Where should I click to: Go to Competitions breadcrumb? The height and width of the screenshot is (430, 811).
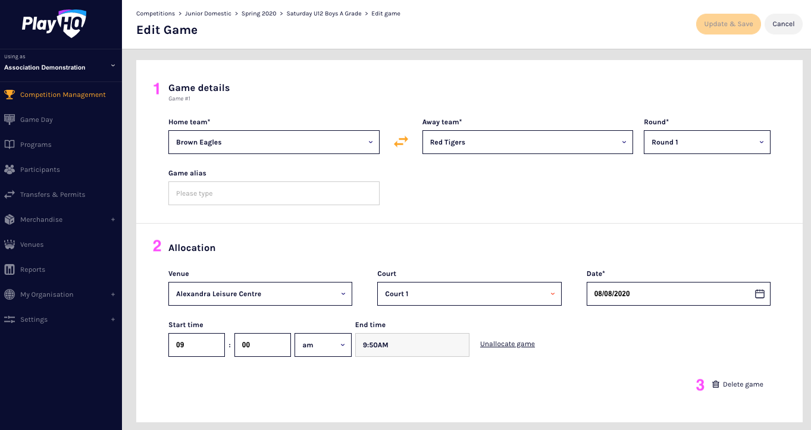point(155,13)
